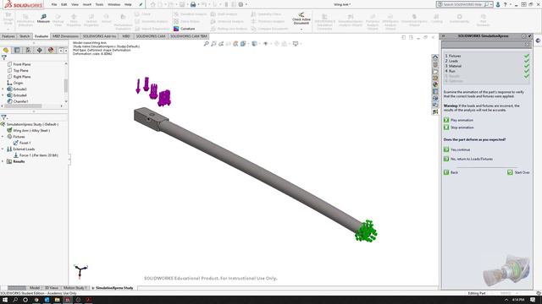
Task: Expand the Results folder
Action: (3, 161)
